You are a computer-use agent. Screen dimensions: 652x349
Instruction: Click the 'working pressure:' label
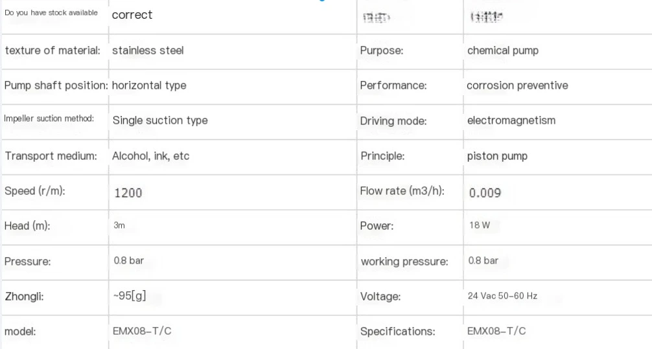[404, 262]
